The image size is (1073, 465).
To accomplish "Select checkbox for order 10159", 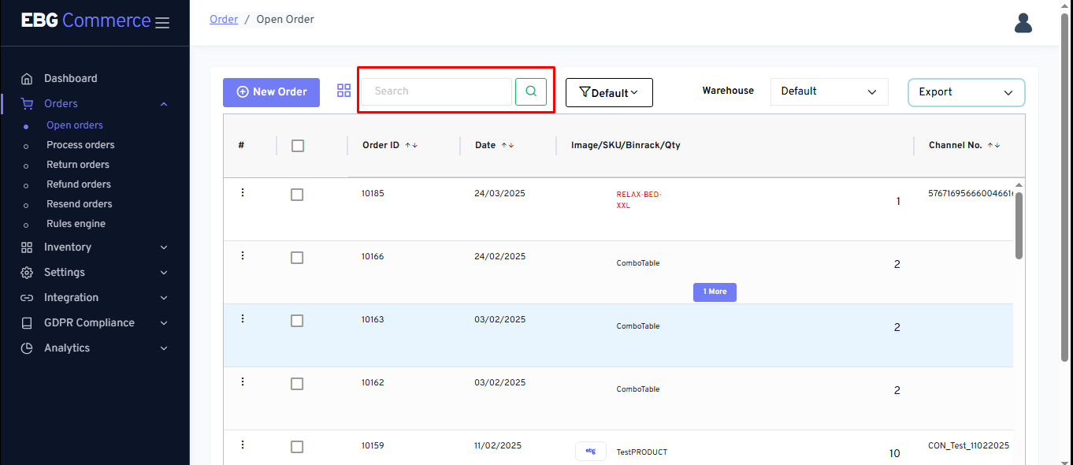I will (x=297, y=447).
